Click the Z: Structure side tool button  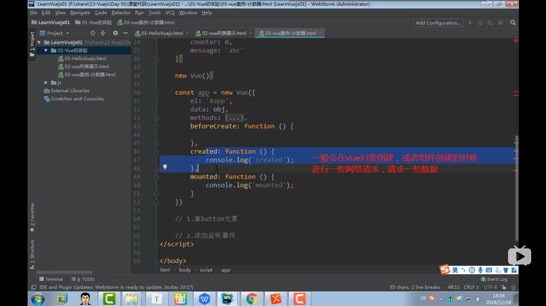point(32,255)
